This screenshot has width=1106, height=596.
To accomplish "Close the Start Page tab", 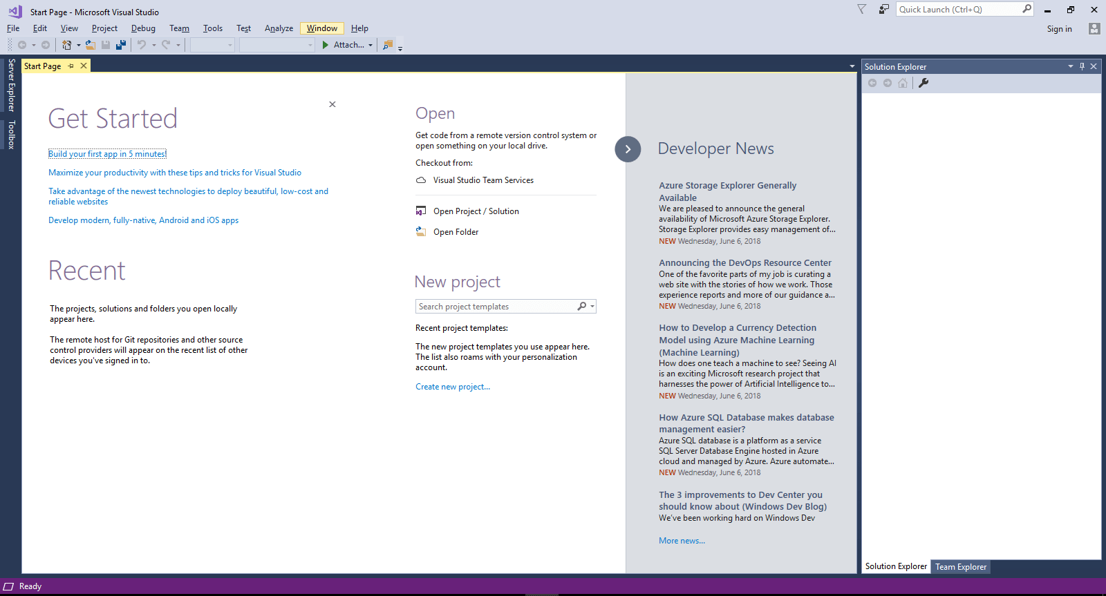I will 84,66.
